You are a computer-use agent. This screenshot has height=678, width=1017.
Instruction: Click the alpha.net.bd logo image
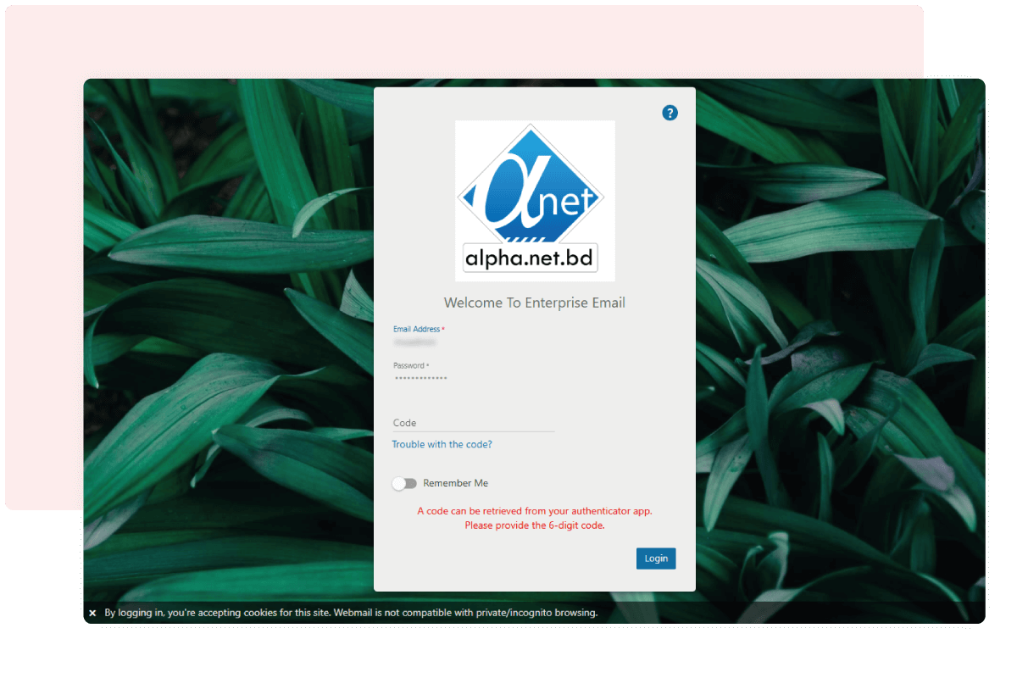point(535,201)
